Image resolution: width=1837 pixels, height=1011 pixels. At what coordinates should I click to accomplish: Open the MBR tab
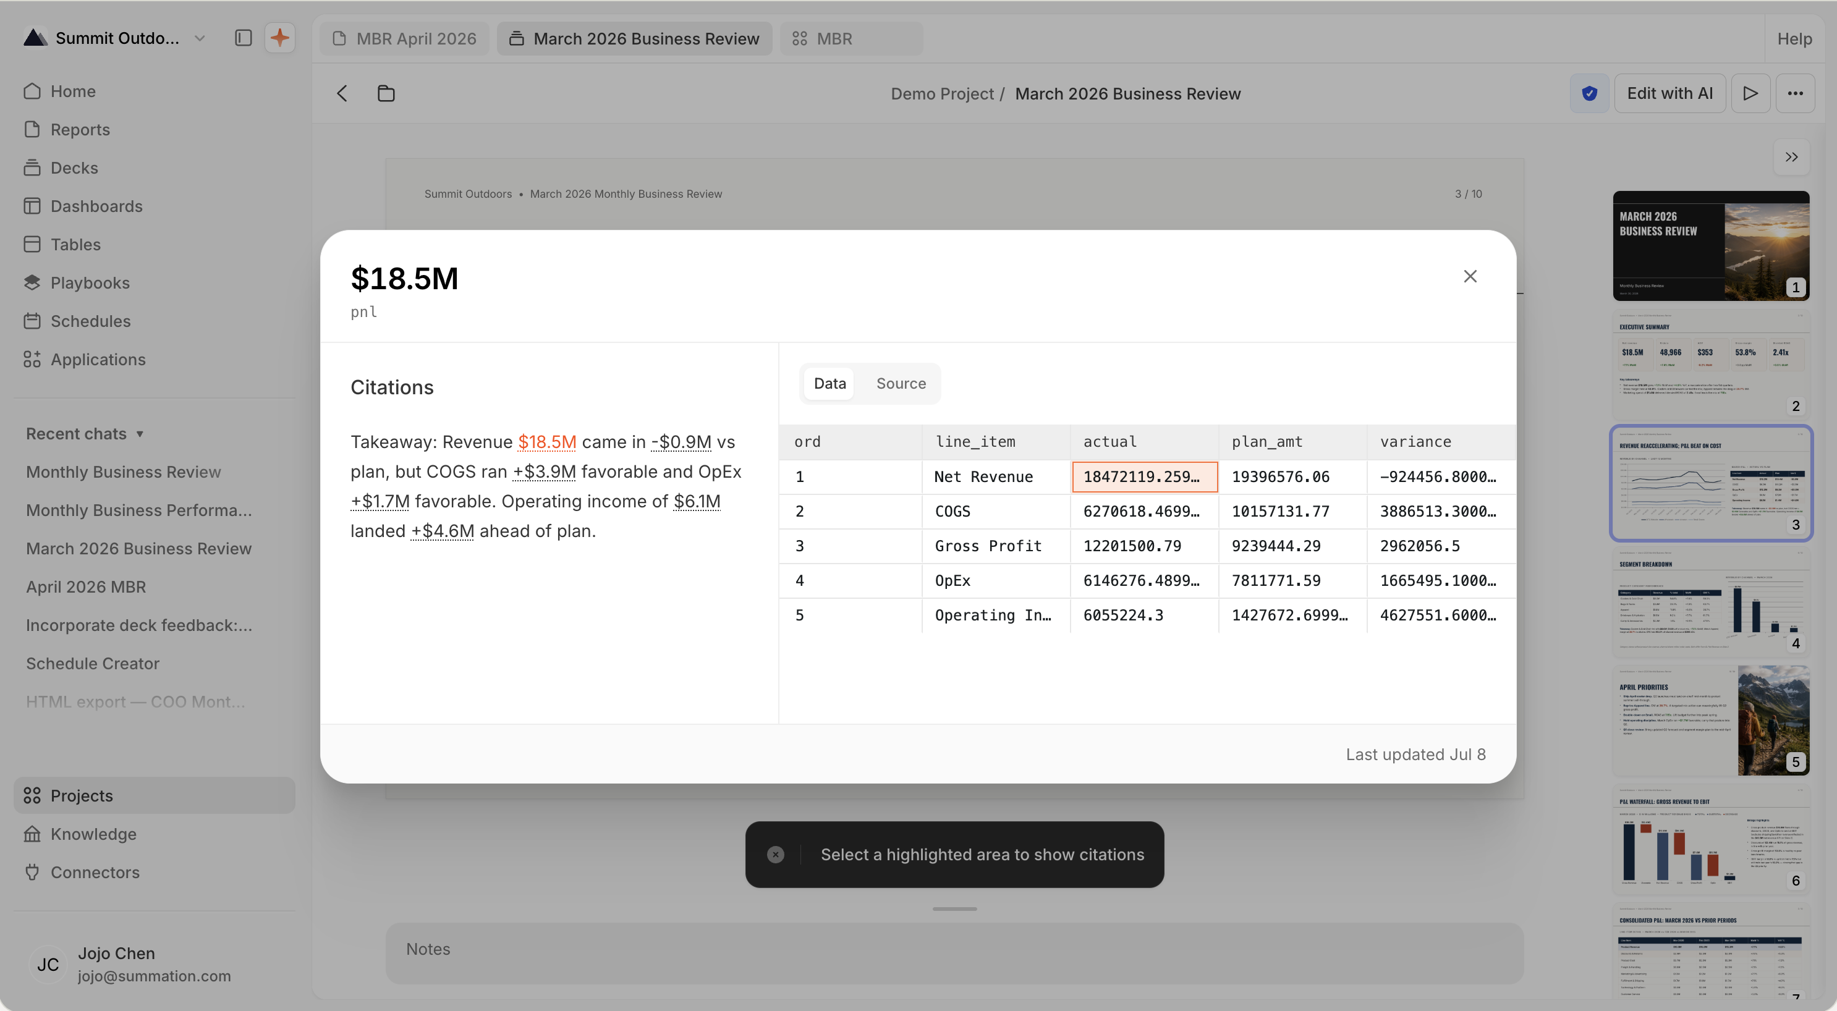pyautogui.click(x=852, y=38)
